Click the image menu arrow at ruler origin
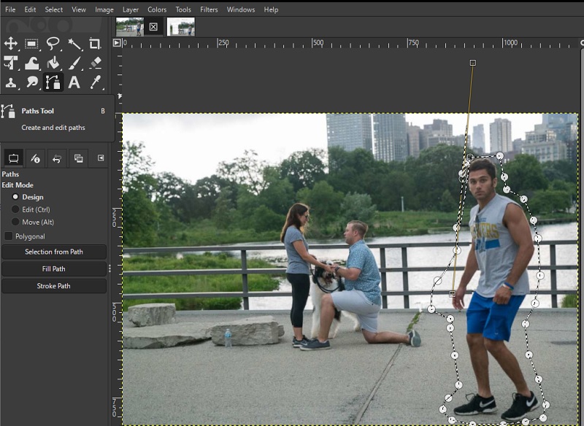 [117, 43]
